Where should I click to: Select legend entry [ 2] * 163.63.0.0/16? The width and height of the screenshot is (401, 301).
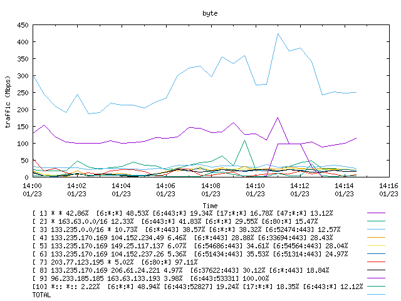pyautogui.click(x=175, y=221)
